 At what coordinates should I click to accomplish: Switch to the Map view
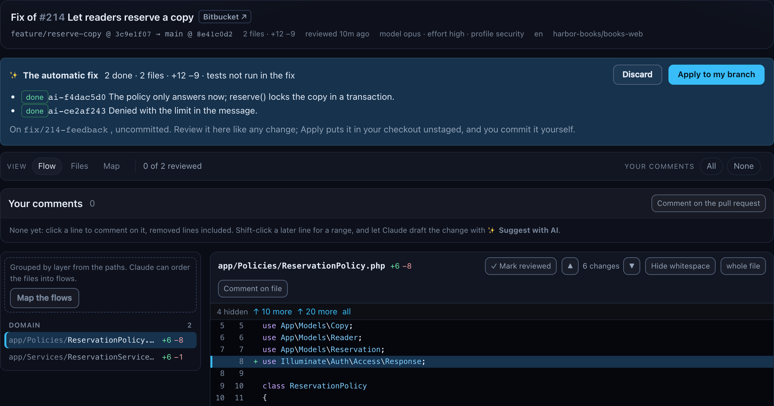click(x=112, y=166)
